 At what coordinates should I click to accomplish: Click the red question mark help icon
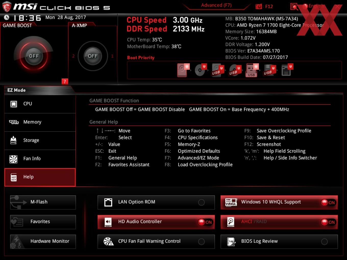65,81
